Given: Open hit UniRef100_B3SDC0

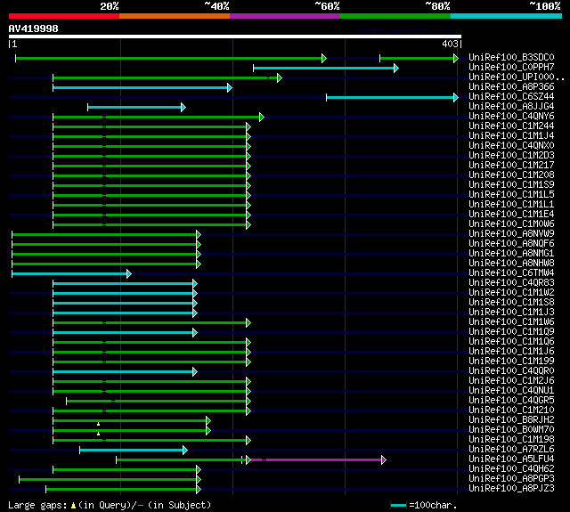Looking at the screenshot, I should click(x=511, y=57).
